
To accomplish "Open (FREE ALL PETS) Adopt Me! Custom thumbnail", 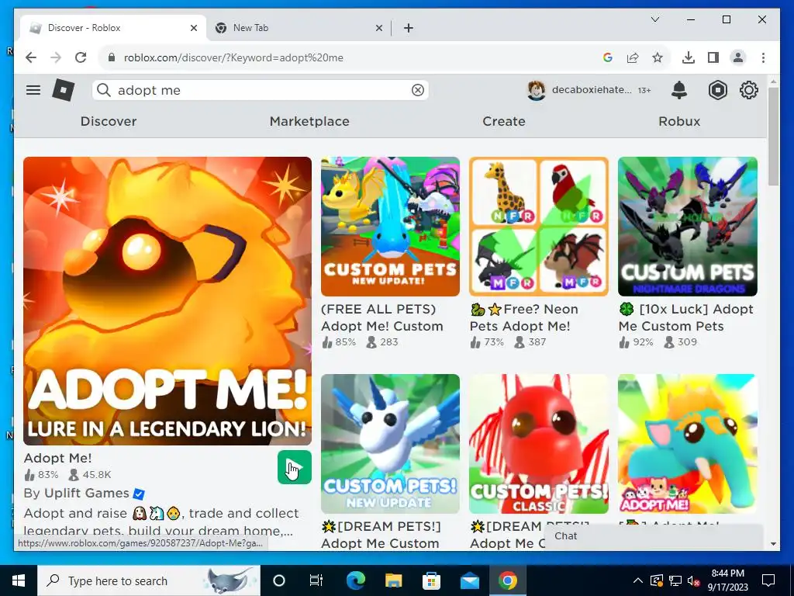I will [391, 227].
